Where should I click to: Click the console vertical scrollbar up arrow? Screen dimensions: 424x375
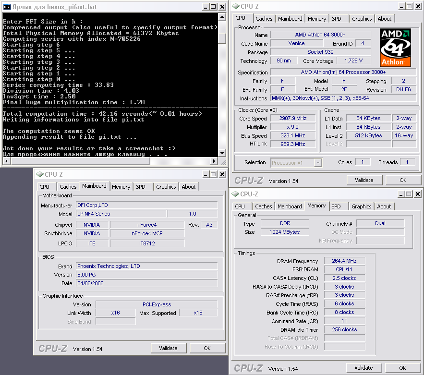[222, 17]
